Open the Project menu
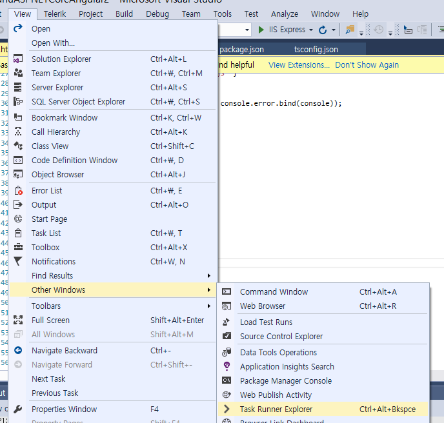The image size is (444, 423). [90, 14]
